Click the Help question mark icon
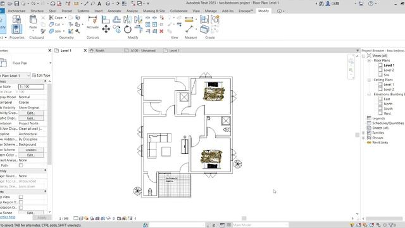405x228 pixels. [x=371, y=4]
